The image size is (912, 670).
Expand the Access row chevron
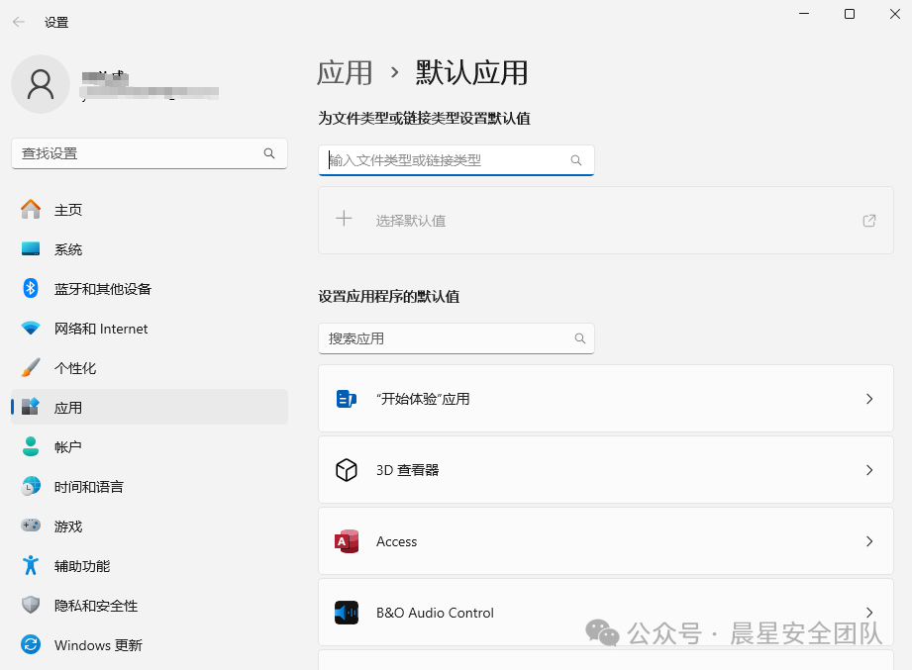coord(869,541)
